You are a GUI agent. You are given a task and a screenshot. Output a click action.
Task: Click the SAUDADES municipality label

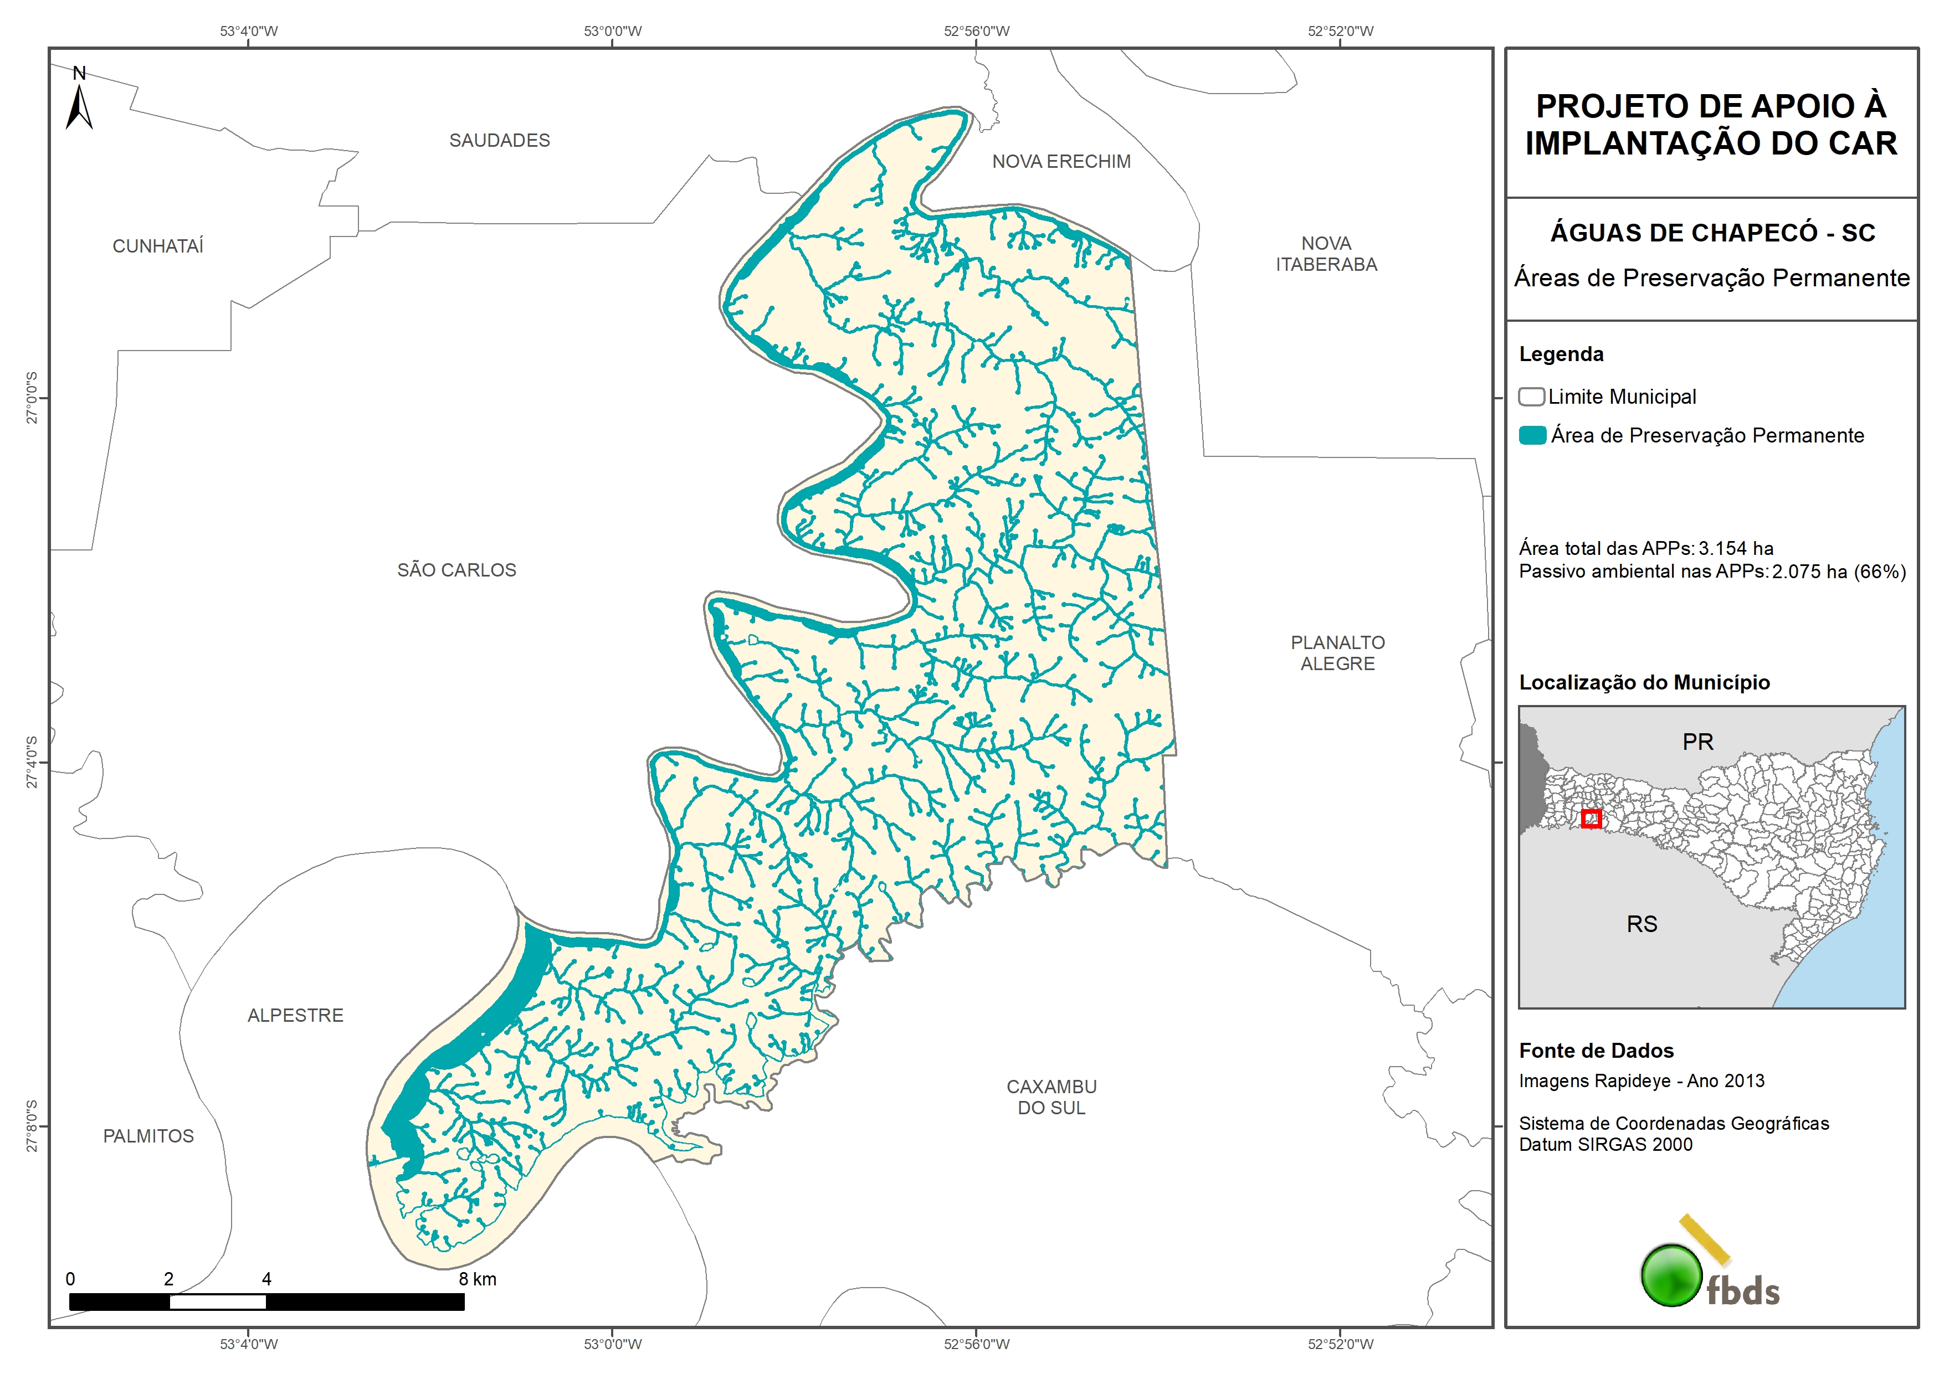tap(500, 141)
